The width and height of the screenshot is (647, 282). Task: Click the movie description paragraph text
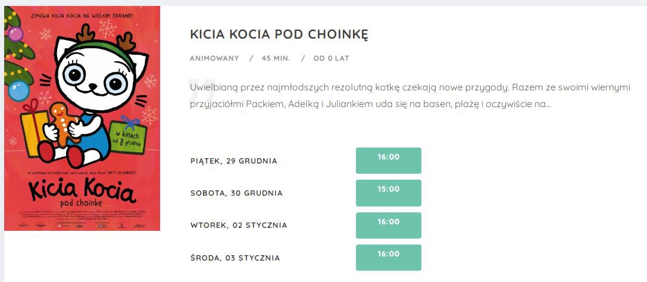coord(411,96)
